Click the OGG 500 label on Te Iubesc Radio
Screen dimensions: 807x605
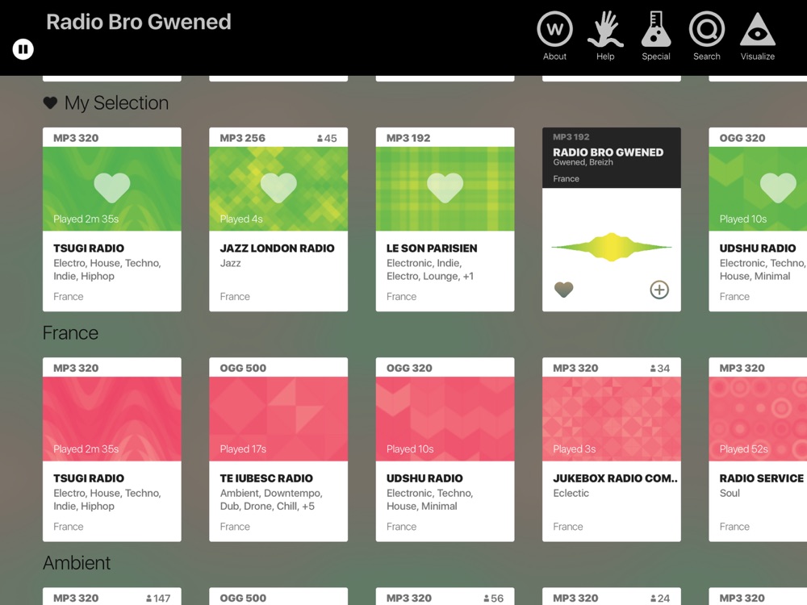(243, 368)
